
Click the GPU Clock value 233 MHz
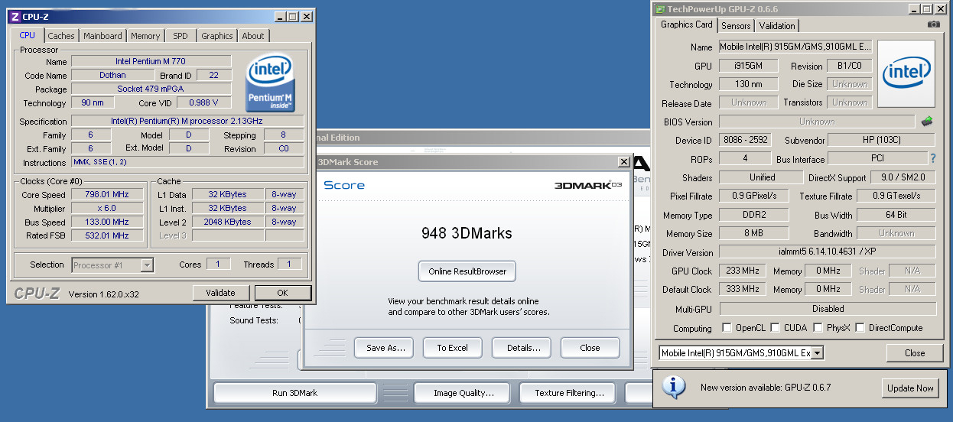[x=741, y=271]
